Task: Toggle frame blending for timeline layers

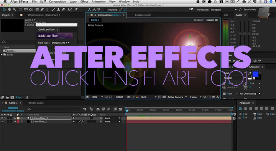Action: click(x=103, y=109)
